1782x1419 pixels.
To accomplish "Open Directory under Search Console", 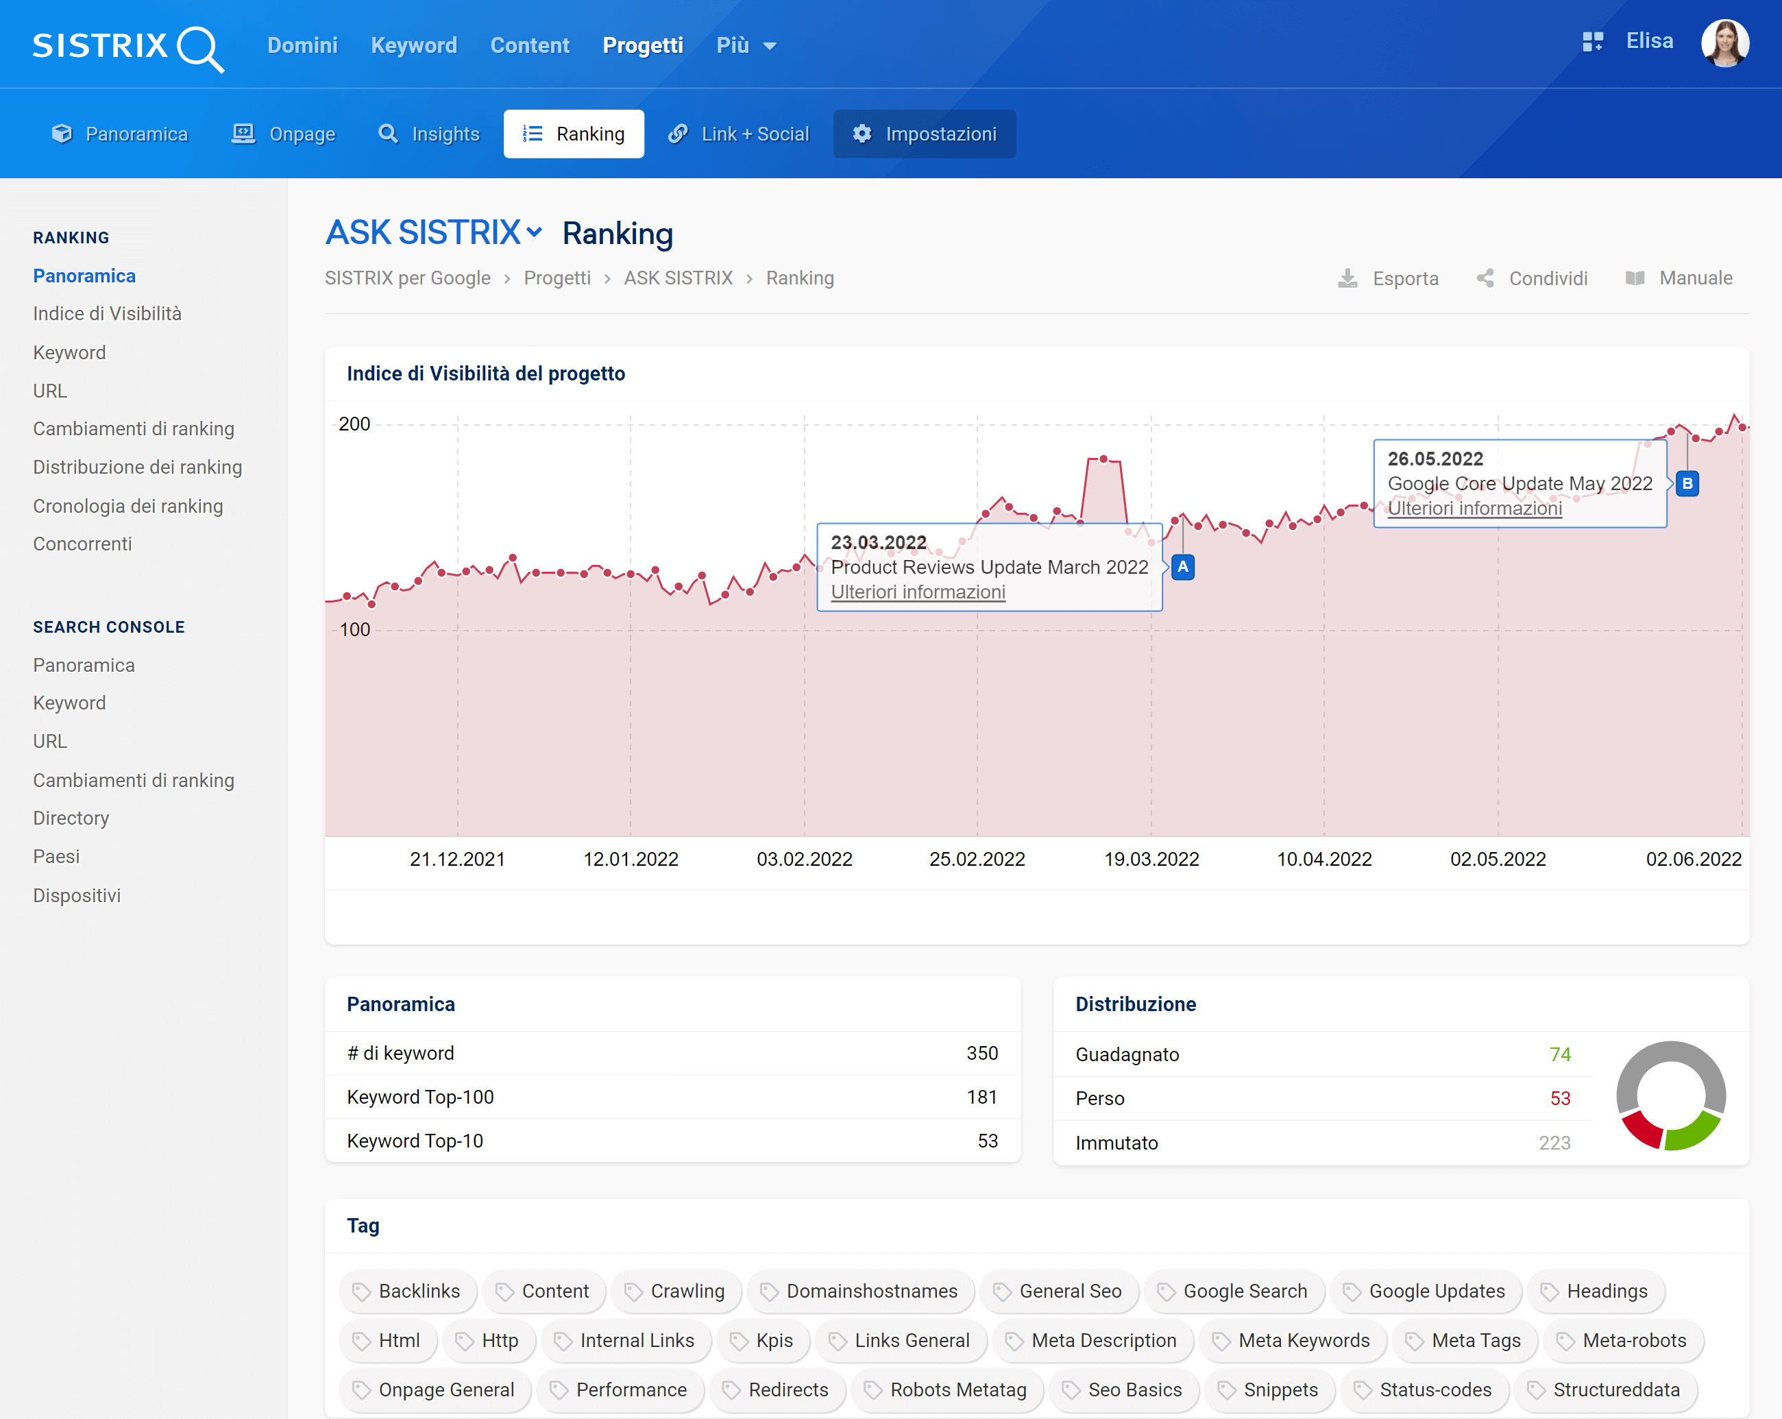I will click(71, 818).
